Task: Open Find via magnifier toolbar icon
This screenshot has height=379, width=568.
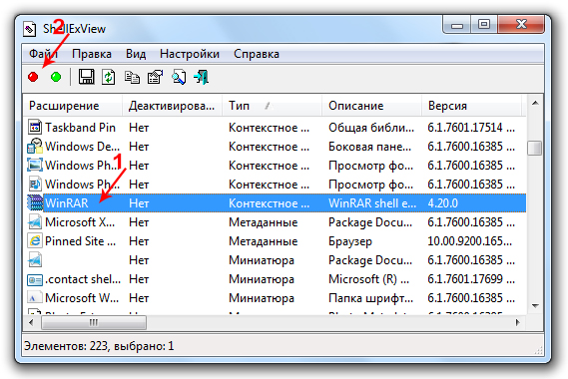Action: coord(179,77)
